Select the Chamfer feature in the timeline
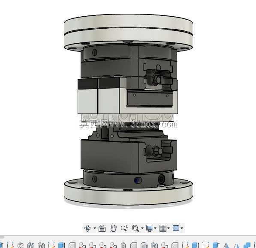Viewport: 256px width, 248px height. 144,245
